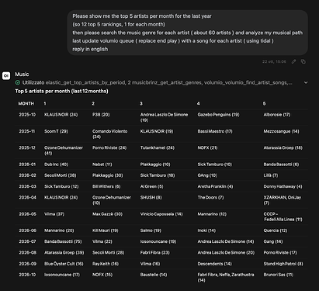
Task: Click the 'Salmo (19)' cell
Action: coord(151,230)
